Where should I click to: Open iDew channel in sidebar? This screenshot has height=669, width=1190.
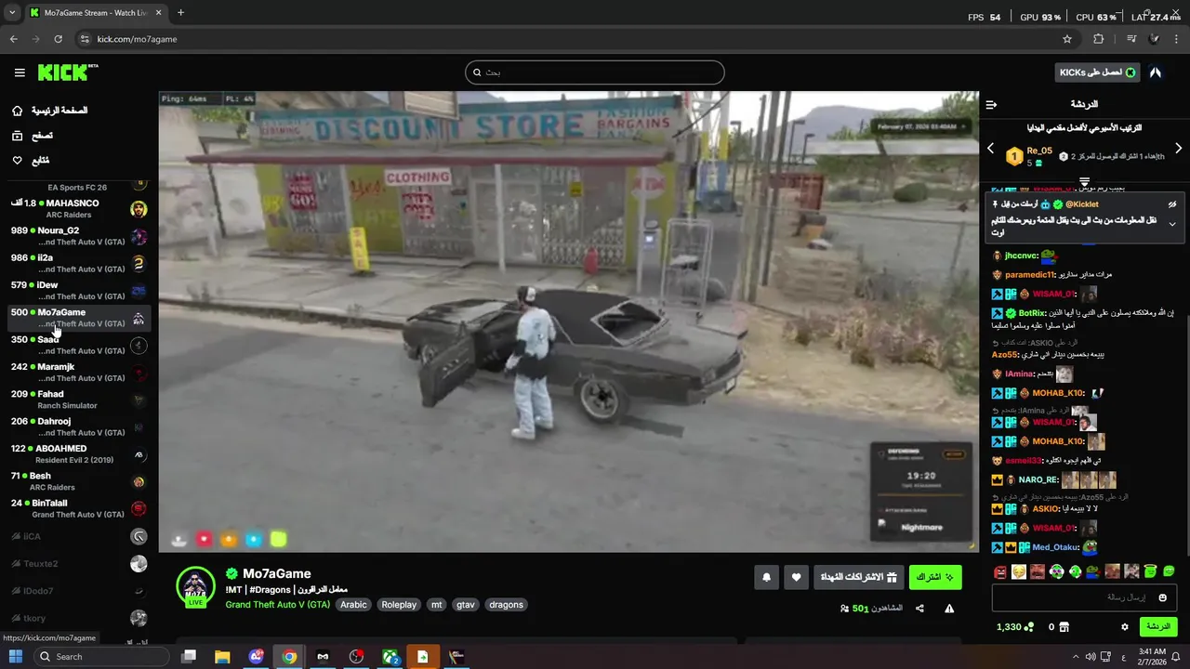coord(79,290)
